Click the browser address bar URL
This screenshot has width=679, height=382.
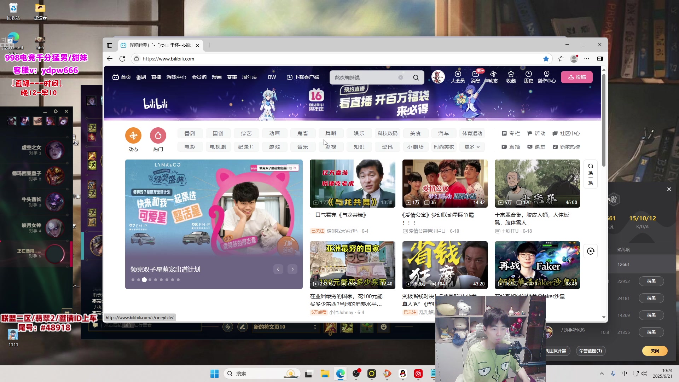pos(168,59)
